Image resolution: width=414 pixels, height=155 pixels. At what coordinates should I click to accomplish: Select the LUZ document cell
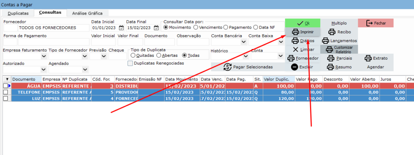pyautogui.click(x=26, y=98)
